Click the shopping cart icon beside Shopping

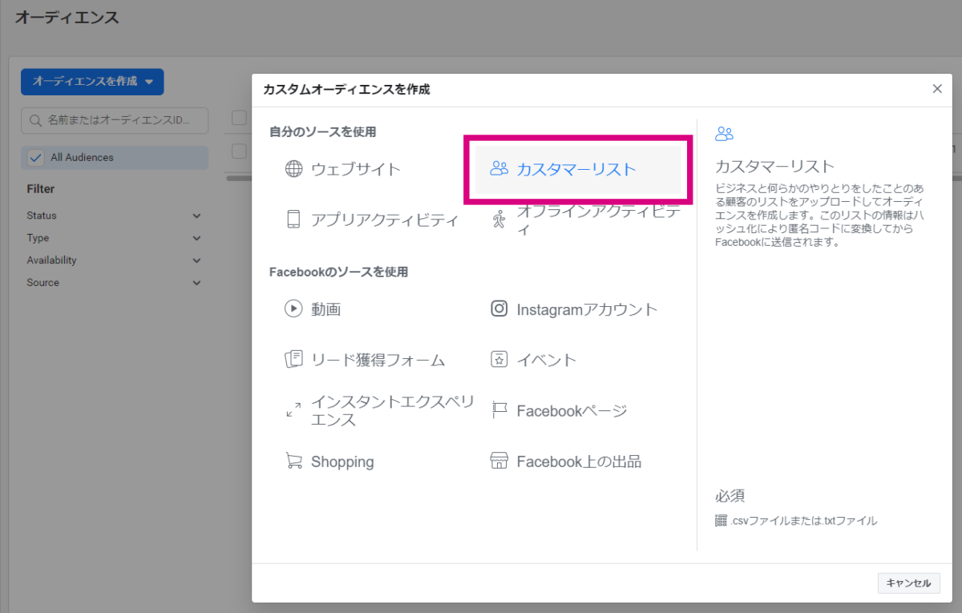(293, 461)
